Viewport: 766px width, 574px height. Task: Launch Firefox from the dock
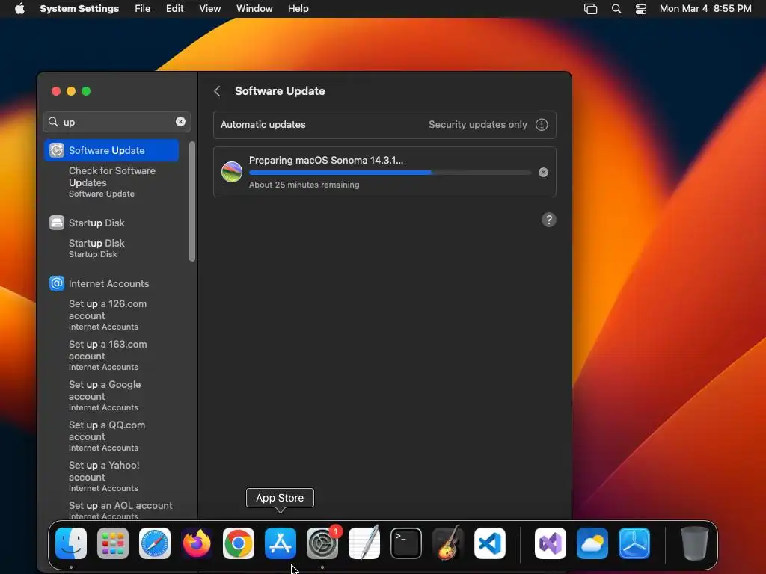[x=197, y=543]
